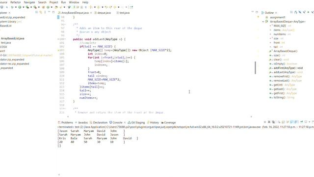Click the Debug bug icon in toolbar

(12, 7)
